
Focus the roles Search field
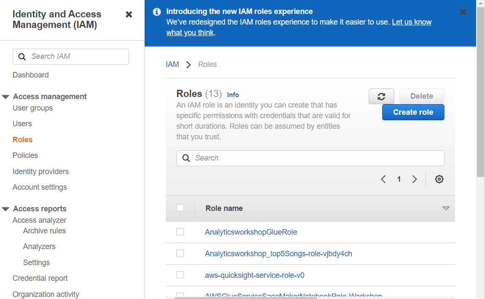(x=310, y=158)
